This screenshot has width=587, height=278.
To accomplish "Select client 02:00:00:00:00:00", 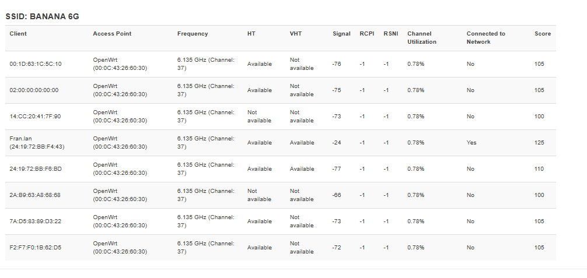I will (x=34, y=90).
